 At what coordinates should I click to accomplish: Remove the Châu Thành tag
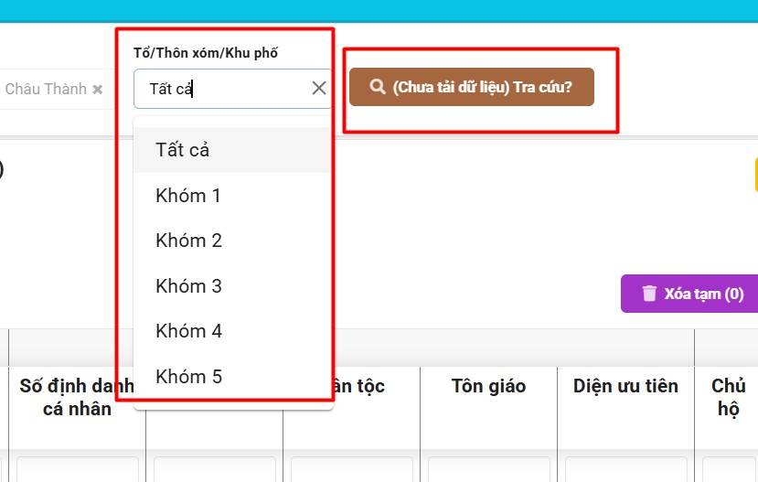tap(98, 90)
